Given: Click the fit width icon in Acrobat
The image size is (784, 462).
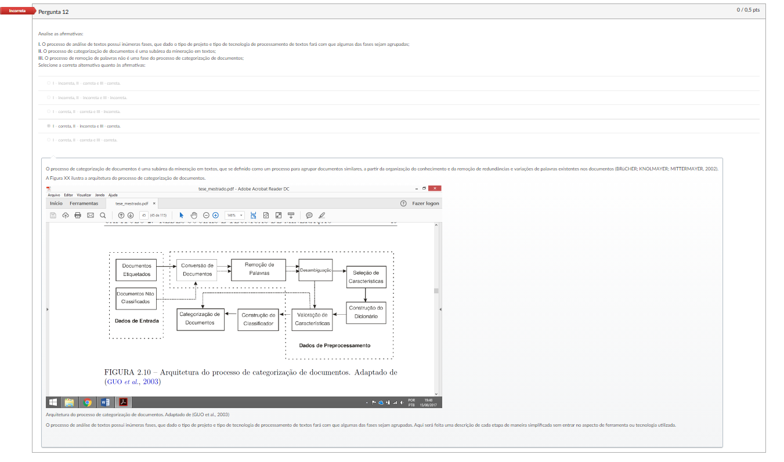Looking at the screenshot, I should click(x=254, y=215).
